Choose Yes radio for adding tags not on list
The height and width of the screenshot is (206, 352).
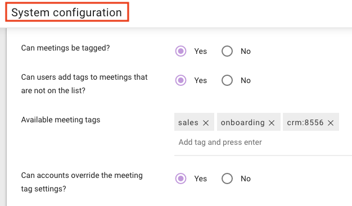click(x=180, y=80)
